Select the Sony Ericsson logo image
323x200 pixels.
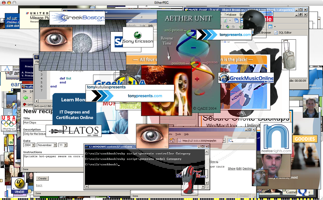point(138,37)
